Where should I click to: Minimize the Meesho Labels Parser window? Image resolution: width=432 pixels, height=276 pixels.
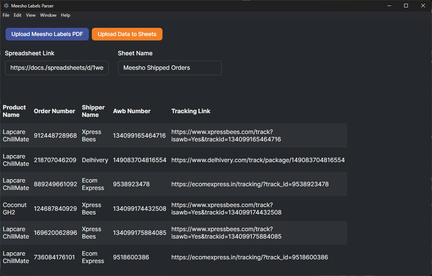pyautogui.click(x=389, y=6)
